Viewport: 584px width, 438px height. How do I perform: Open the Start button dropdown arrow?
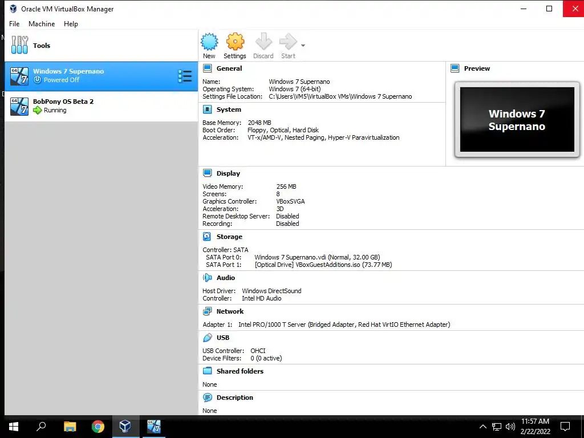coord(303,46)
